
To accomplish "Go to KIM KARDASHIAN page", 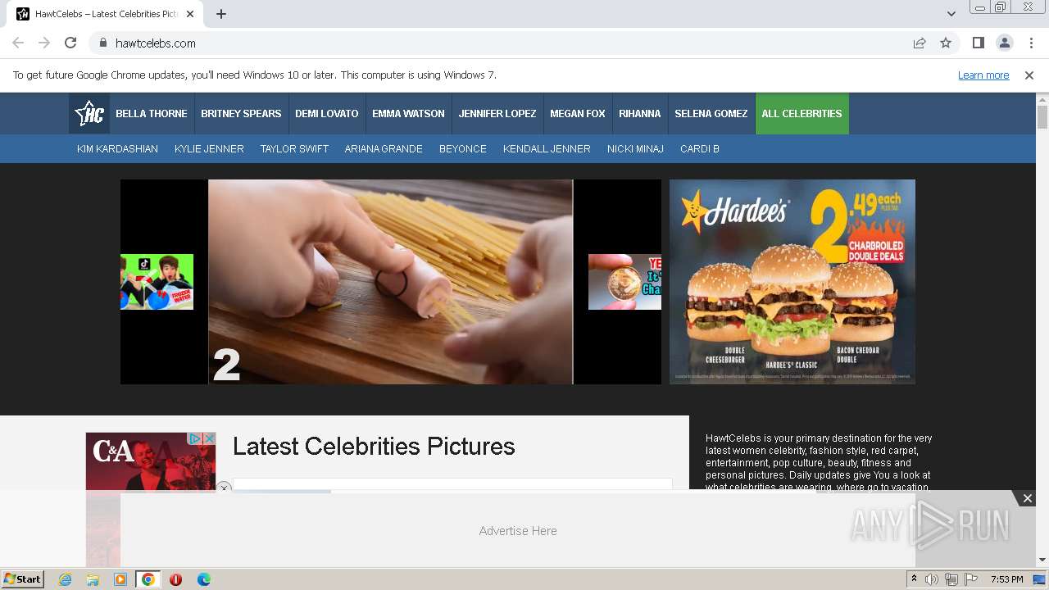I will pyautogui.click(x=117, y=149).
